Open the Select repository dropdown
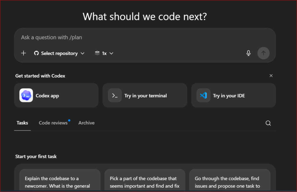 (59, 53)
